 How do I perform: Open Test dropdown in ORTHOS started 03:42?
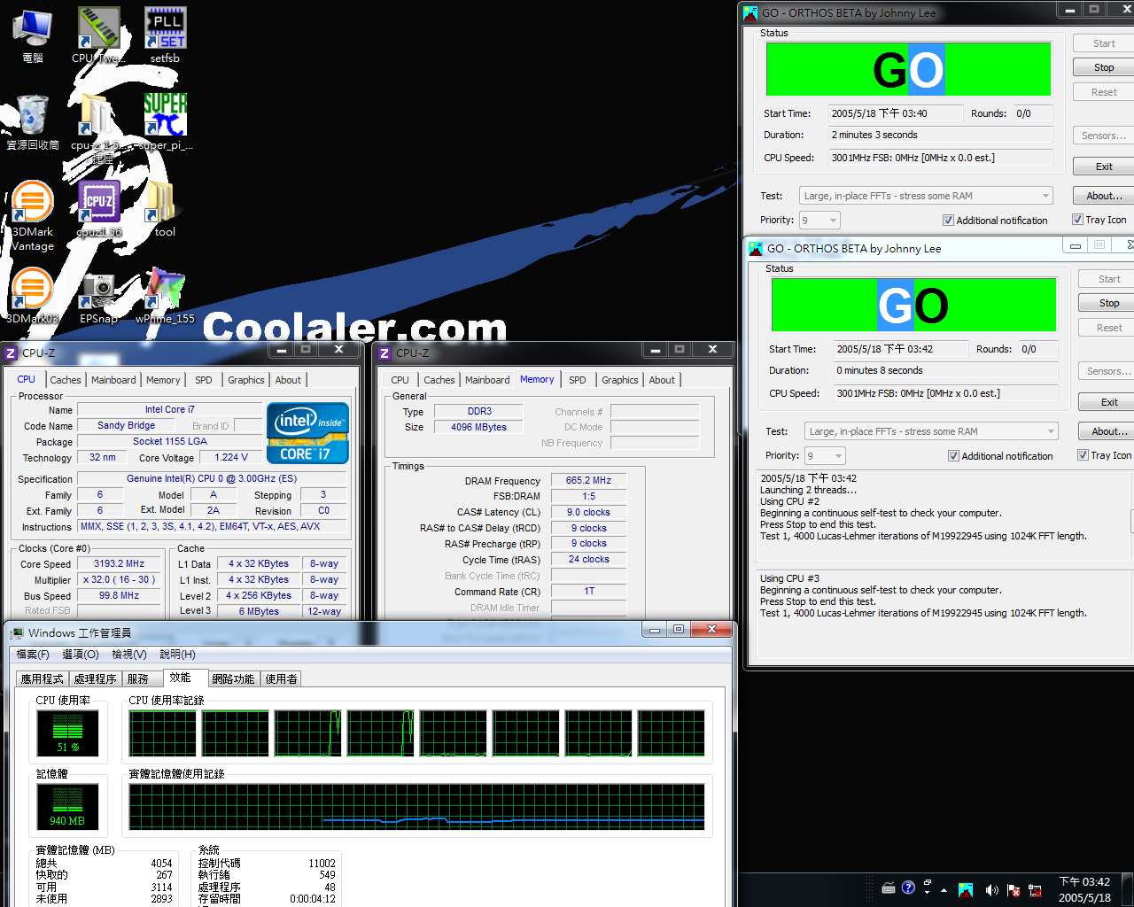pos(931,431)
